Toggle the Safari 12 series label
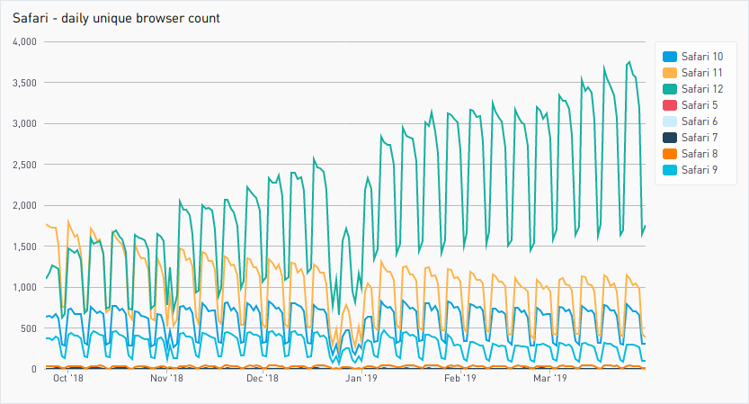The width and height of the screenshot is (749, 404). tap(702, 89)
